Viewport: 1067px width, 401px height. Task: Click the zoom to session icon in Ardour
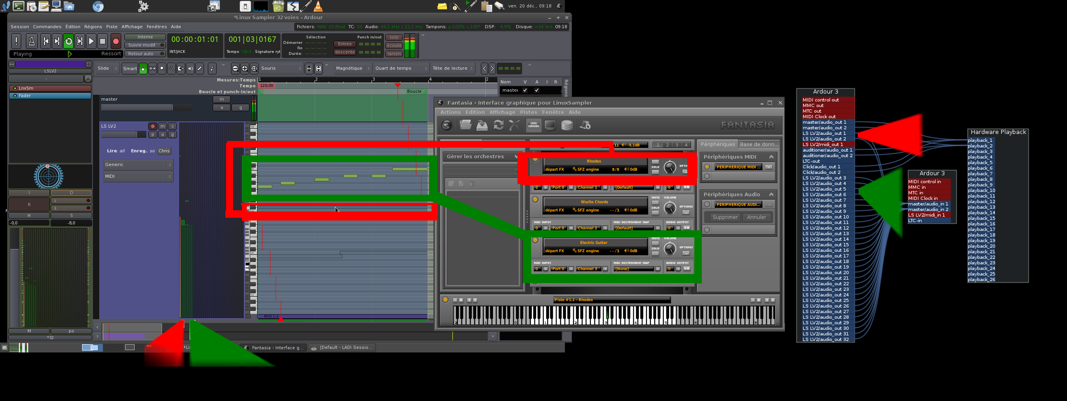tap(254, 69)
